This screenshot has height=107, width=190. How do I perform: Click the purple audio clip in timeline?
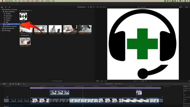95,88
